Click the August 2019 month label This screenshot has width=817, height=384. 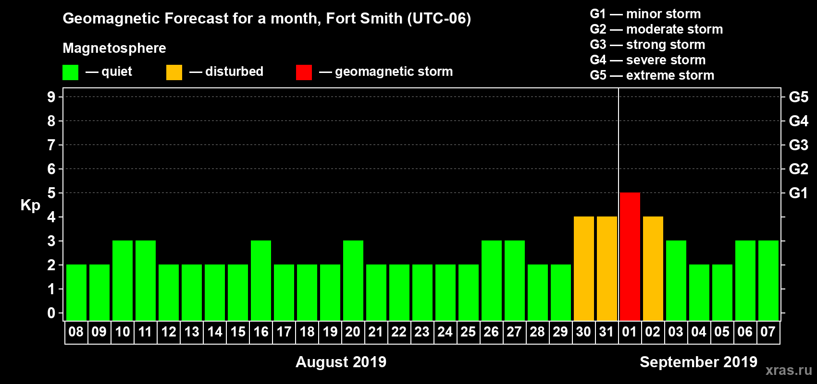click(x=341, y=362)
